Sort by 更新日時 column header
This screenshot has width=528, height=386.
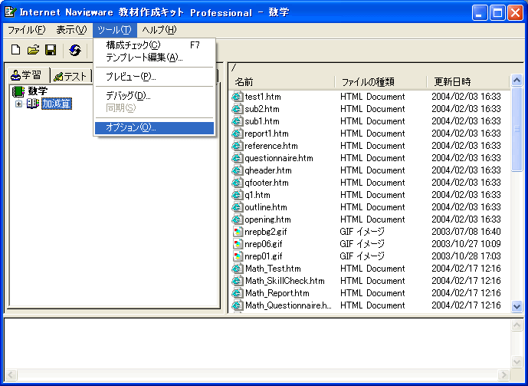pyautogui.click(x=452, y=81)
